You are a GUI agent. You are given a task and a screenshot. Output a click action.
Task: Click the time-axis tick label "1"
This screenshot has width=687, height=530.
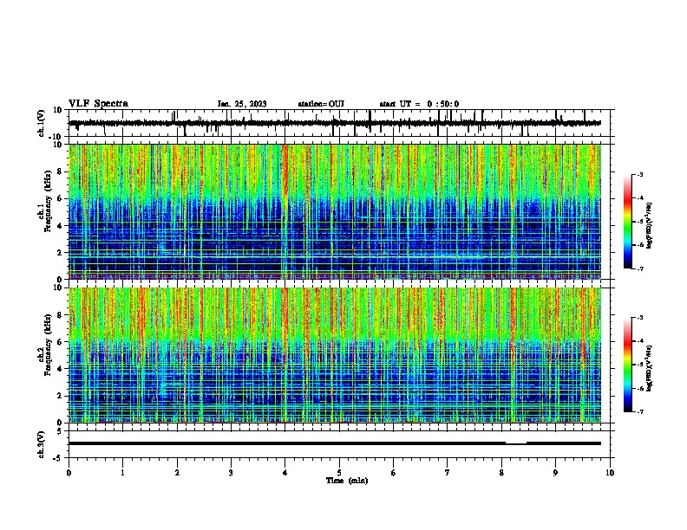point(122,473)
